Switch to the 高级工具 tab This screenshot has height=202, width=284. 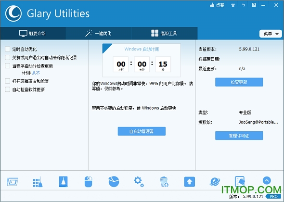coord(164,33)
